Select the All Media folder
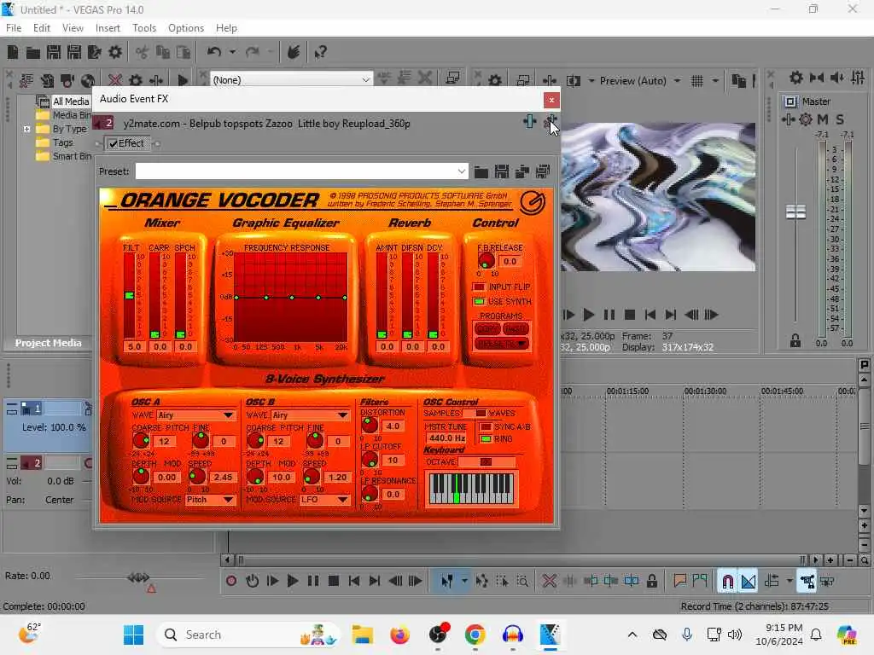The image size is (874, 655). [71, 101]
